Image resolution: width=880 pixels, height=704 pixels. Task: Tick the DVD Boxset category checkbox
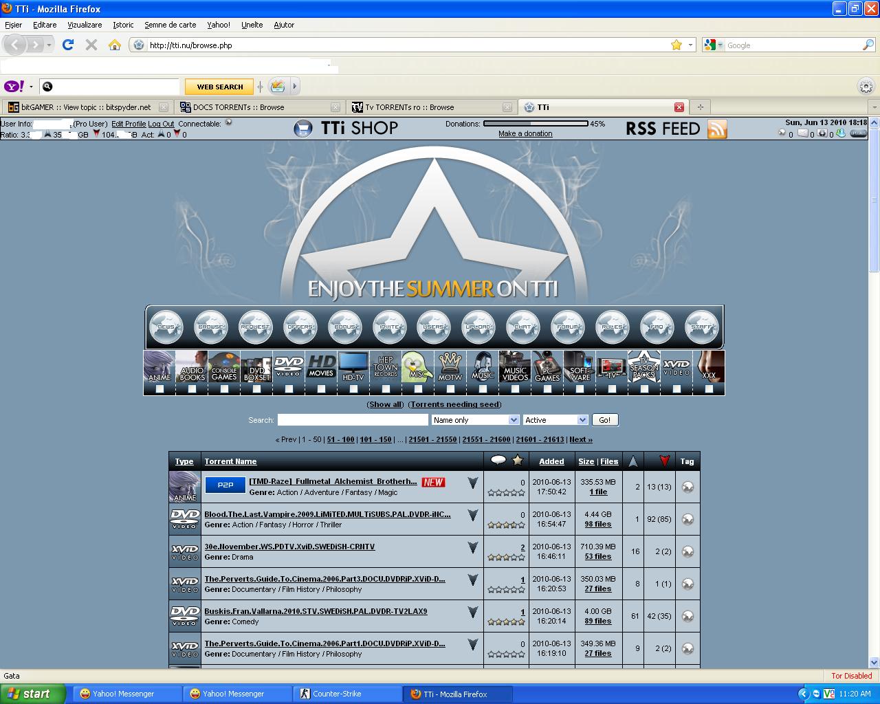point(256,389)
